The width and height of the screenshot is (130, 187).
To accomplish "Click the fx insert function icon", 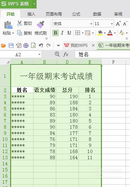I will click(x=66, y=55).
